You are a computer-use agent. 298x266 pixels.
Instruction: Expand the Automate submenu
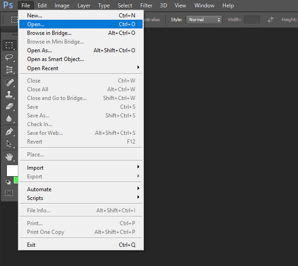(x=81, y=189)
